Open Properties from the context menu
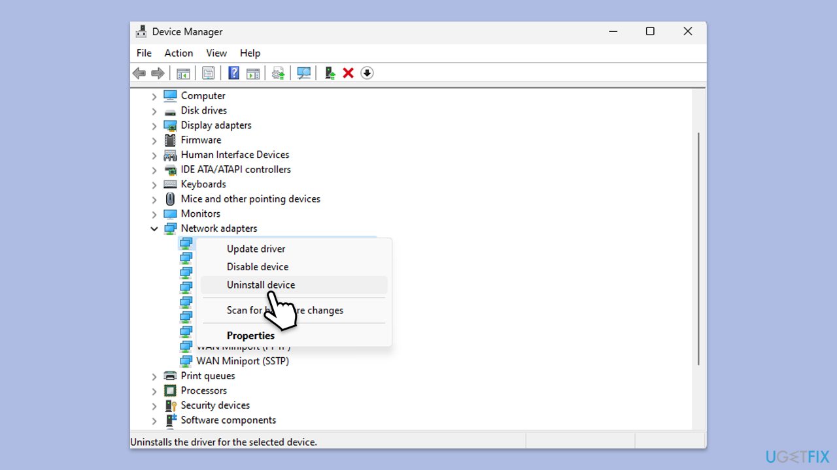 294,336
